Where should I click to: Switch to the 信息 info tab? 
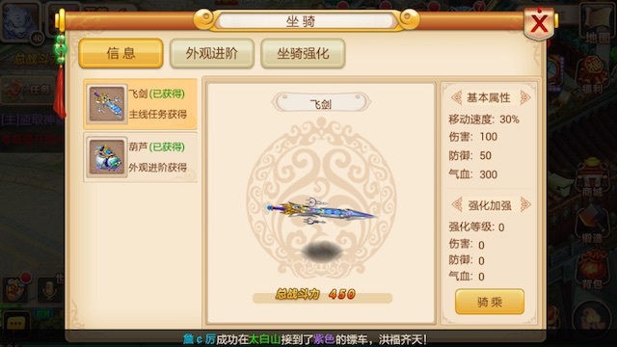(x=121, y=53)
